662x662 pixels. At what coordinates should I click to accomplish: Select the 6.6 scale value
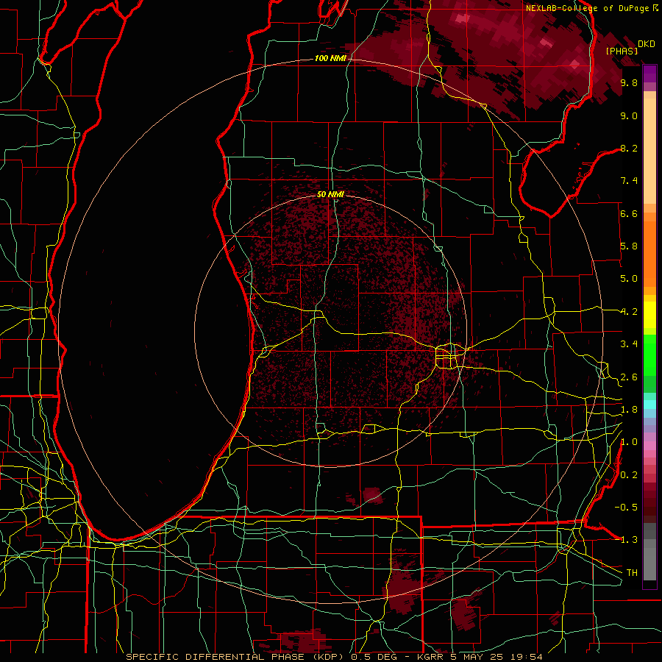click(x=629, y=213)
